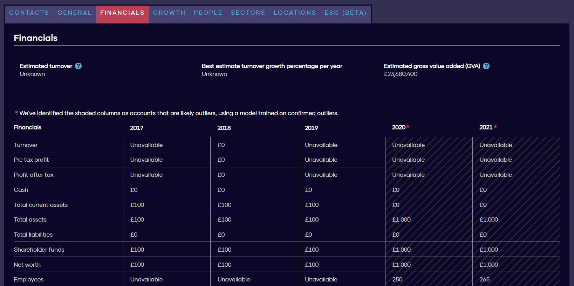Switch to the Locations tab

click(x=295, y=13)
